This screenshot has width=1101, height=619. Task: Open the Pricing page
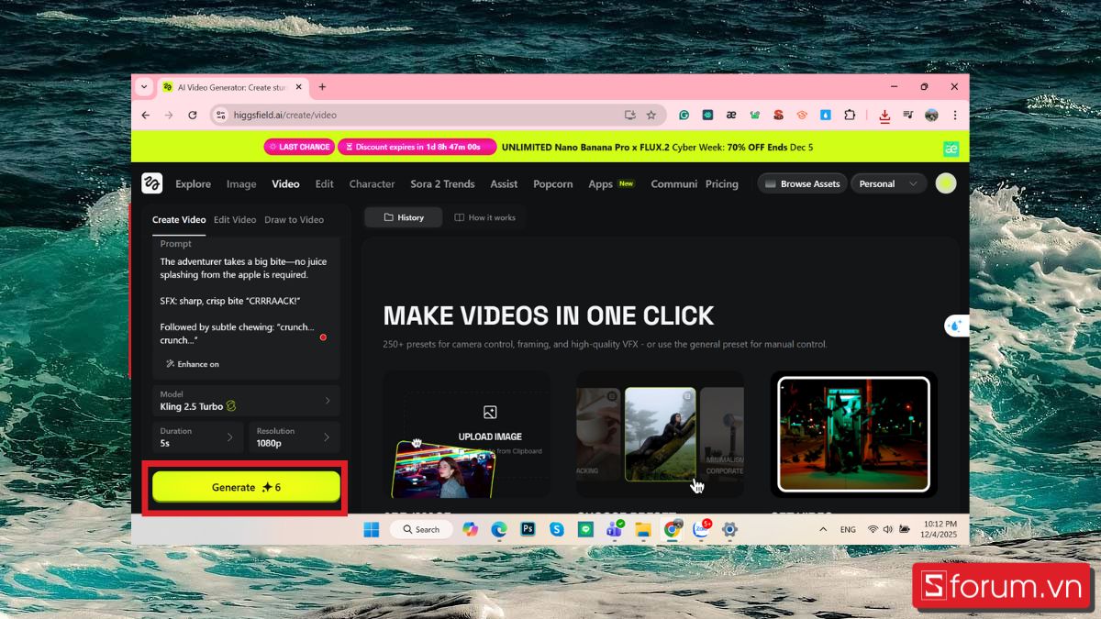pos(722,183)
